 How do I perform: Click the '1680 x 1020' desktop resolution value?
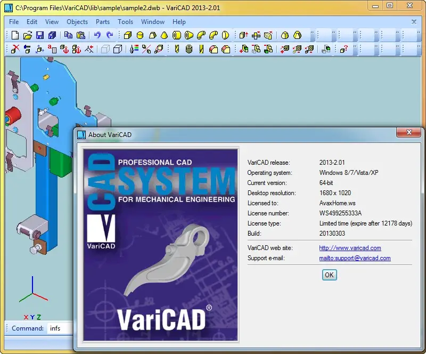click(x=335, y=193)
